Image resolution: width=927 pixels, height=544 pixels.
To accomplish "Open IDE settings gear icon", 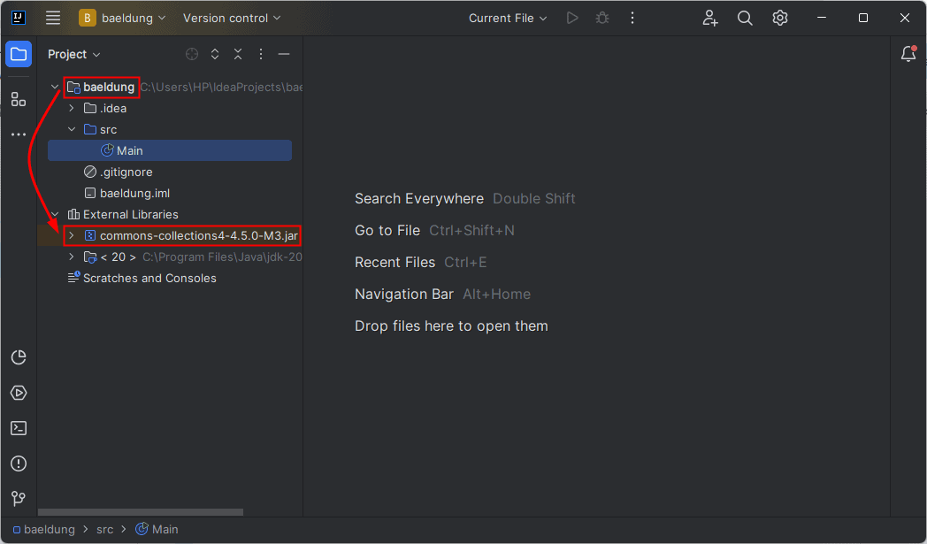I will 780,18.
